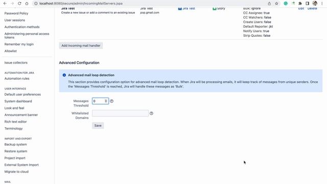Click the help icon beside Messages Threshold
The height and width of the screenshot is (184, 327).
click(x=112, y=101)
